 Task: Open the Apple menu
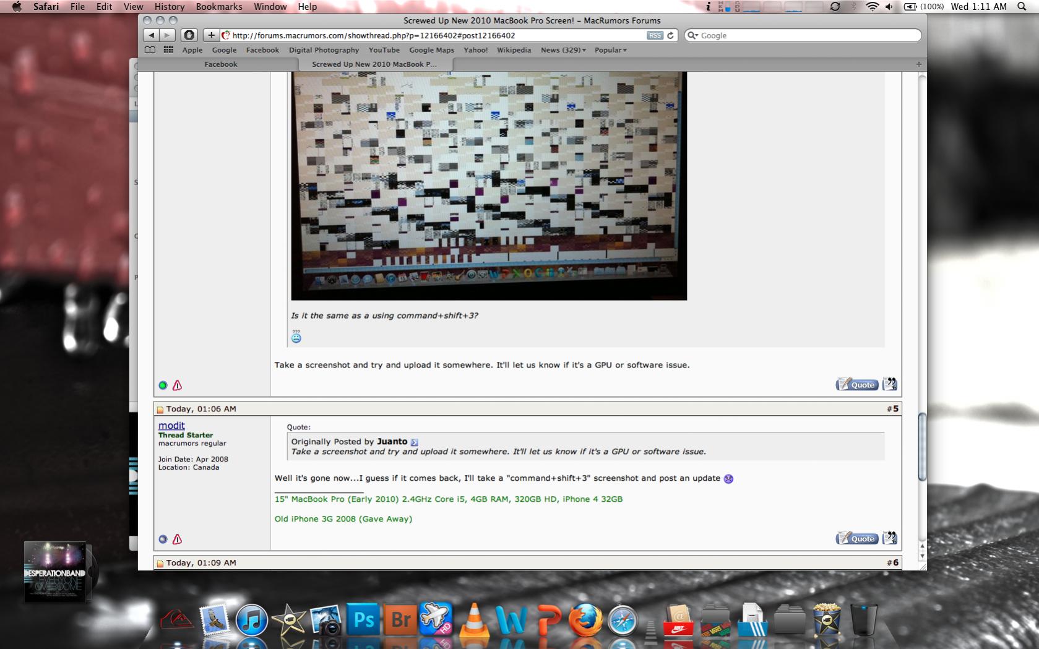(x=17, y=6)
